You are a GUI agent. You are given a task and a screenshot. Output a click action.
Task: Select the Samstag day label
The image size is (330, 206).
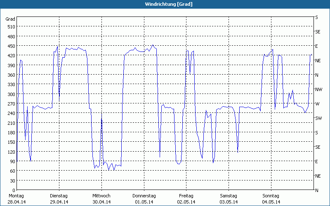pos(229,196)
